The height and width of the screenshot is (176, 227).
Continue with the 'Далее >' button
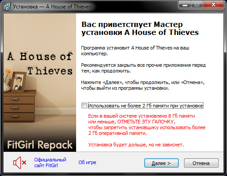pos(162,163)
